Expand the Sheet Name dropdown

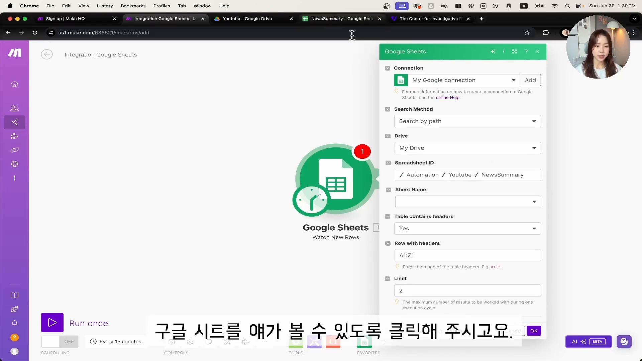[x=534, y=202]
